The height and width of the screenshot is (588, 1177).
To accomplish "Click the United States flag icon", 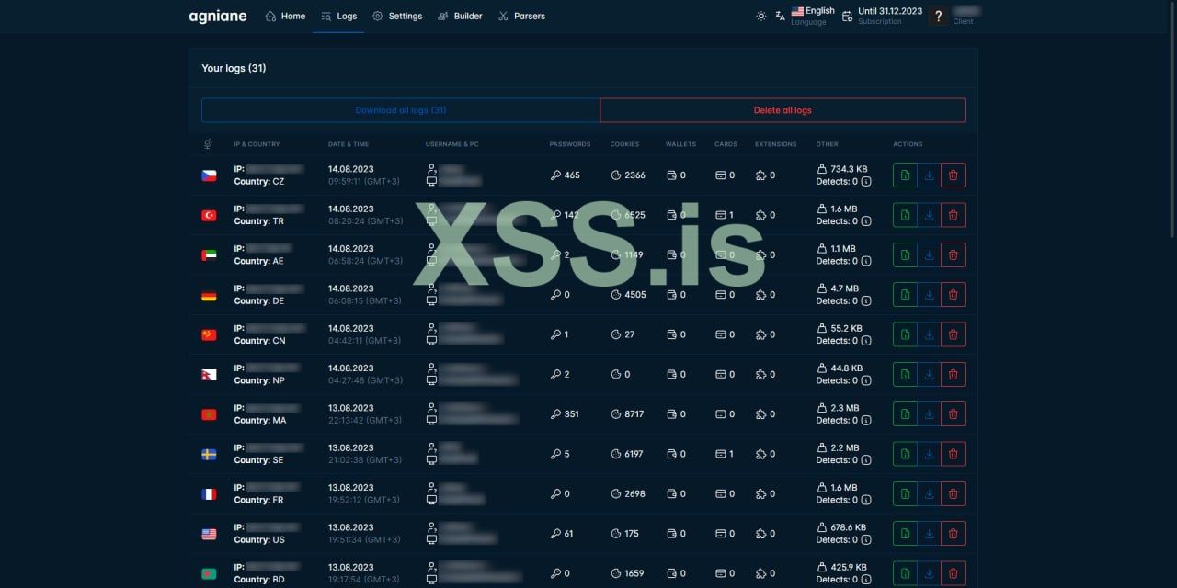I will (209, 534).
